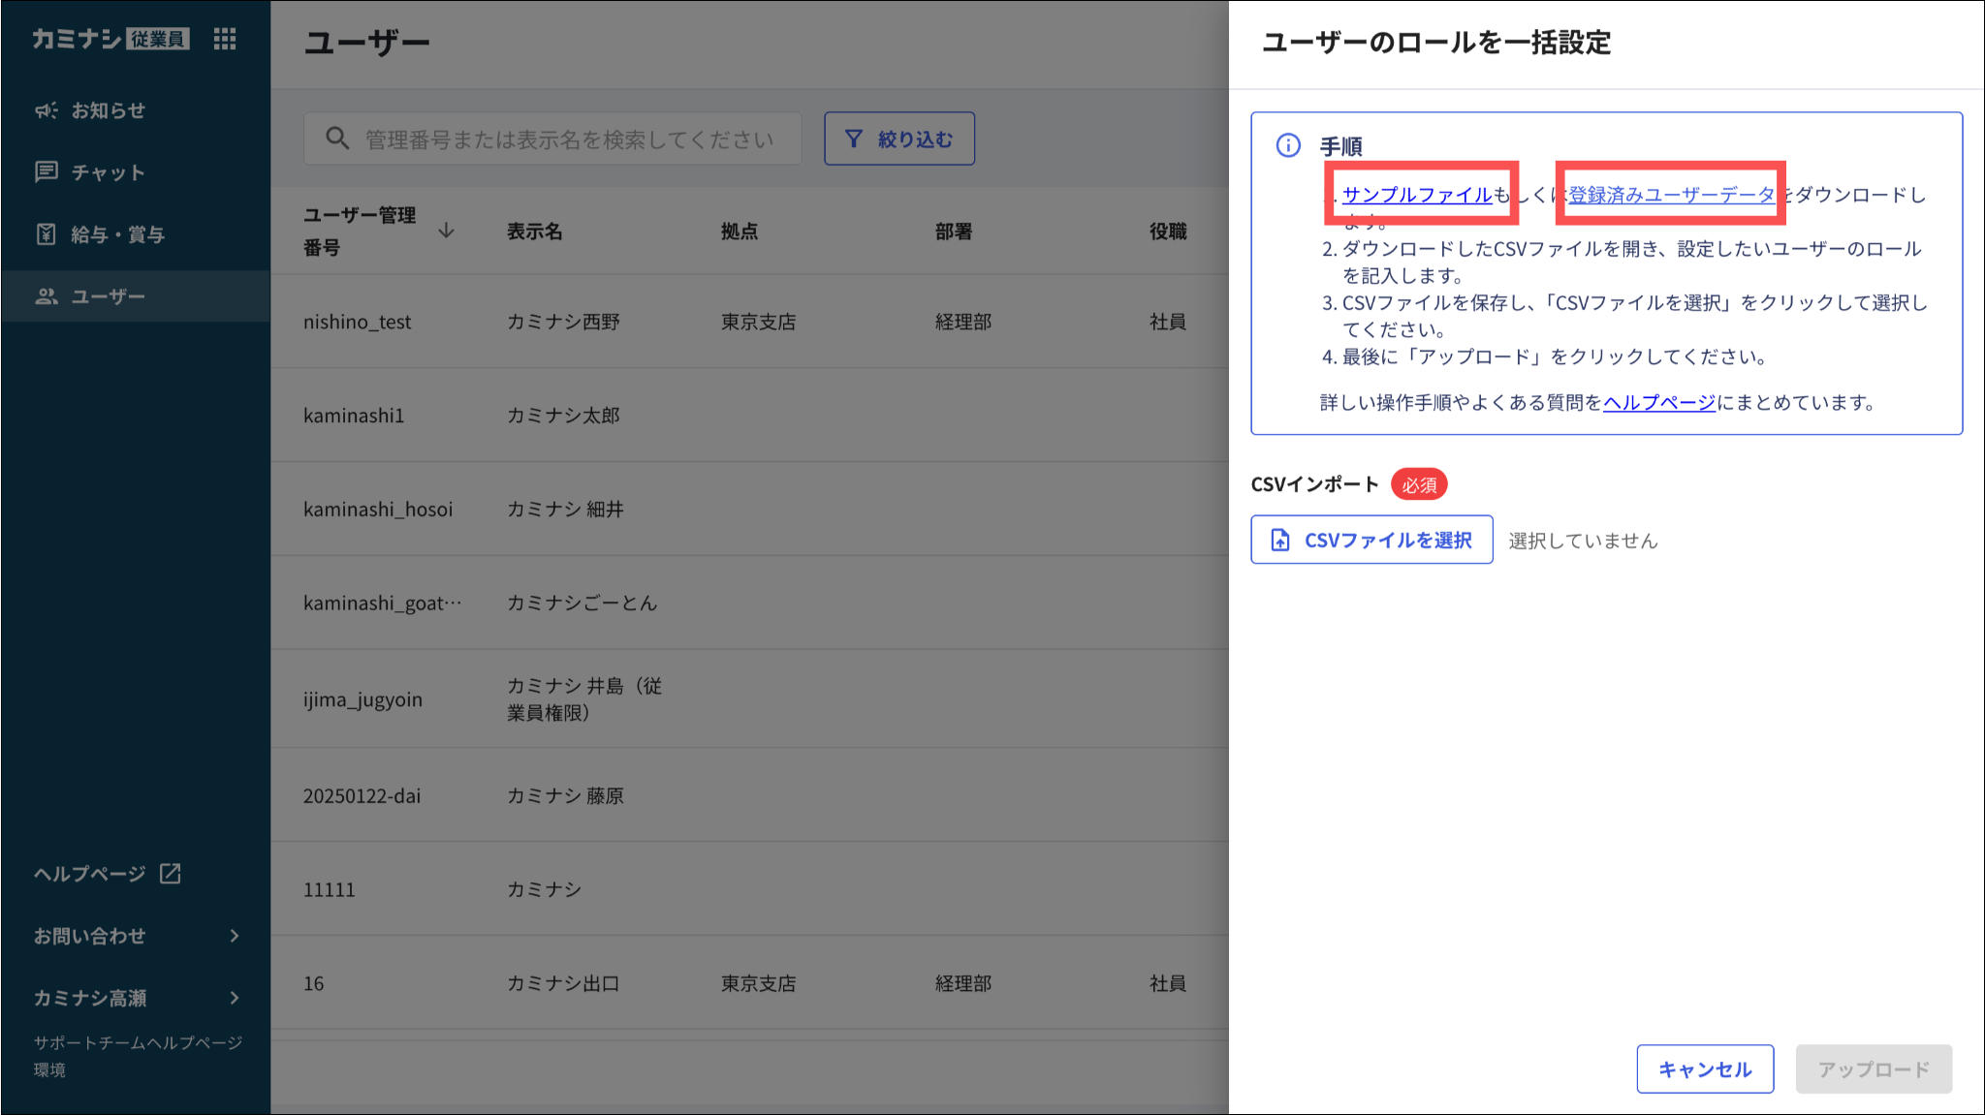1985x1115 pixels.
Task: Sort by the ユーザー管理番号 down arrow
Action: pyautogui.click(x=446, y=231)
